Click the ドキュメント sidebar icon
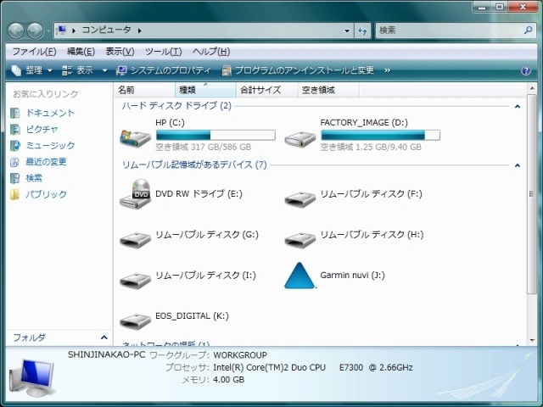543x407 pixels. pyautogui.click(x=15, y=113)
